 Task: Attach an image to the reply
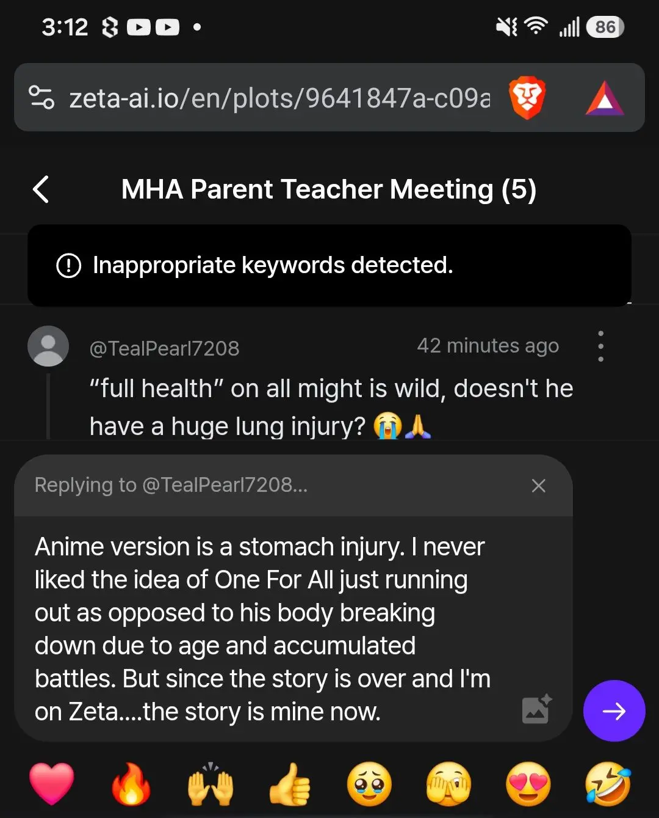pos(537,709)
